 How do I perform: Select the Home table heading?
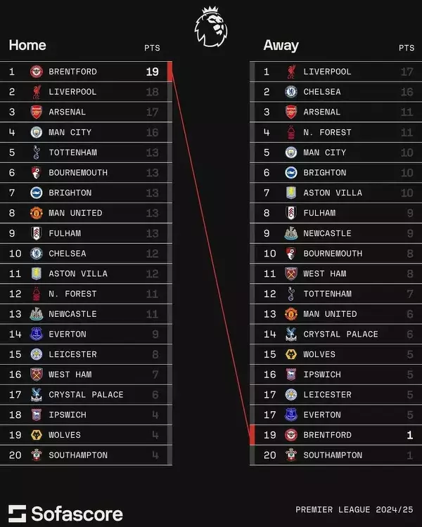pyautogui.click(x=27, y=46)
